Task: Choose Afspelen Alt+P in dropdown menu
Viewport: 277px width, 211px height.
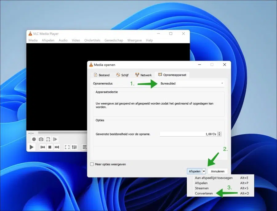Action: pyautogui.click(x=220, y=183)
